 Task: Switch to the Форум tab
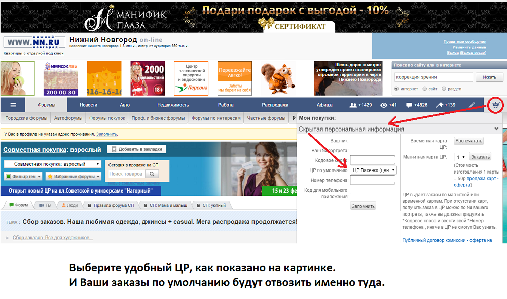18,205
